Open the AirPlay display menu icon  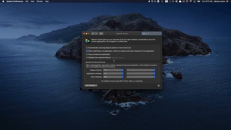click(195, 1)
